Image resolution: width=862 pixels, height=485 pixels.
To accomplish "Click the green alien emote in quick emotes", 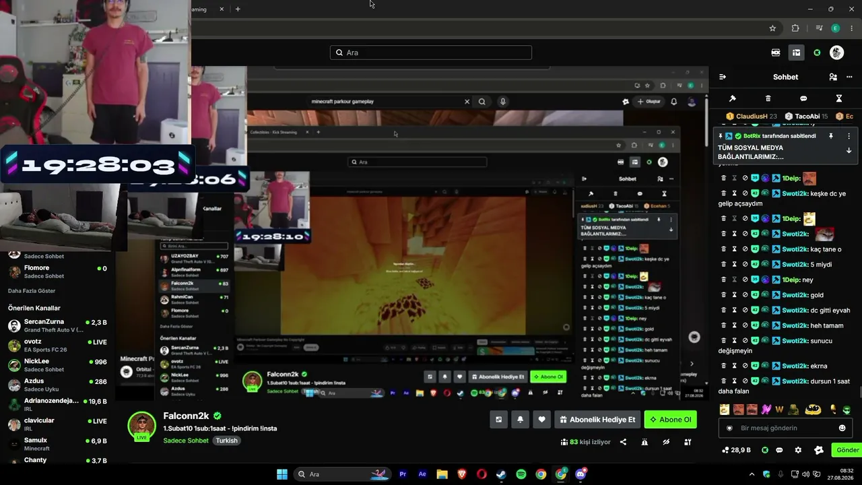I will pyautogui.click(x=847, y=410).
